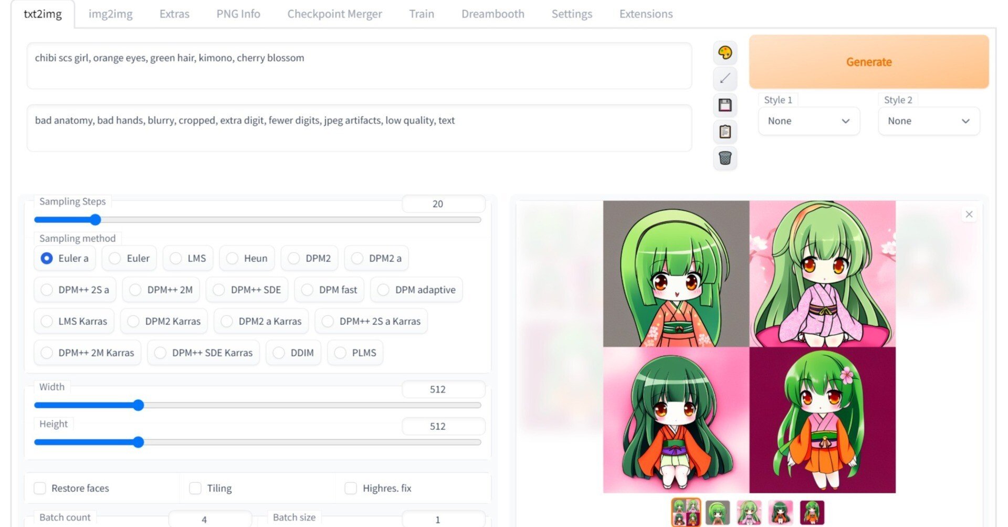
Task: Click the Sampling Steps value field showing 20
Action: [443, 204]
